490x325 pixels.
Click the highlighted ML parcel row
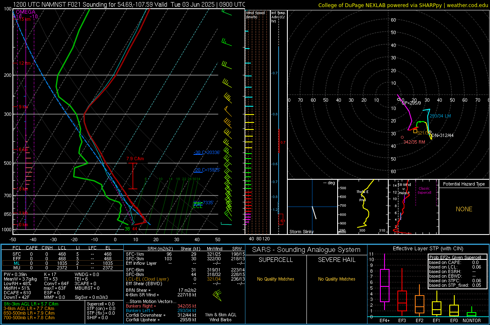coord(63,263)
